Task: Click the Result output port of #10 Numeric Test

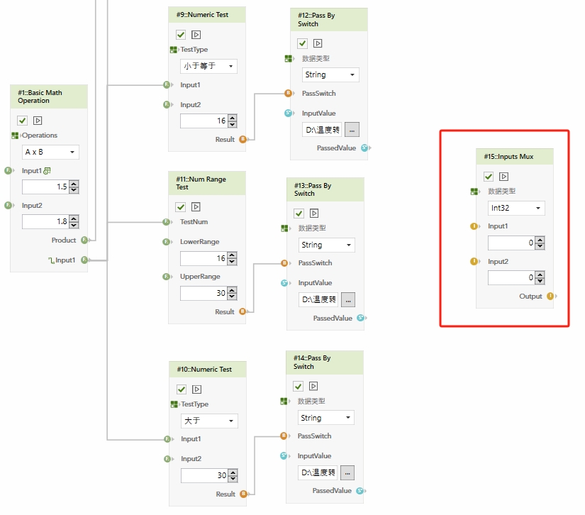Action: 243,494
